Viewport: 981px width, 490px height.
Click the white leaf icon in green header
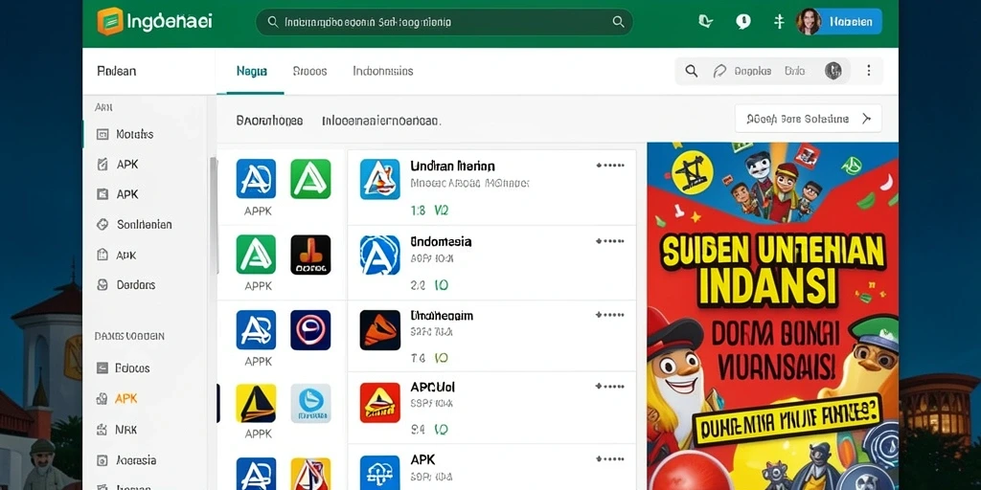coord(706,22)
